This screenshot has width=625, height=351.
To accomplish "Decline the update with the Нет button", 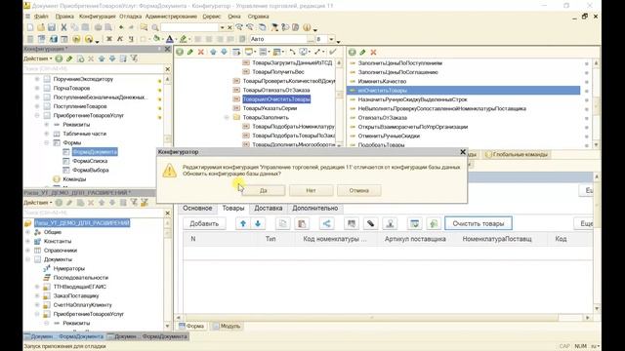I will coord(311,191).
